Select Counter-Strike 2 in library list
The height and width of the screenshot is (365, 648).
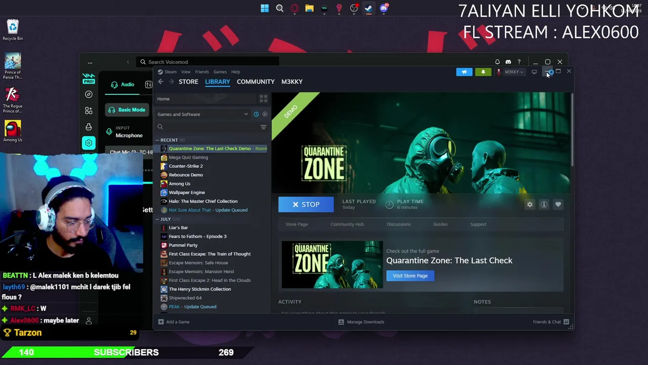coord(186,166)
